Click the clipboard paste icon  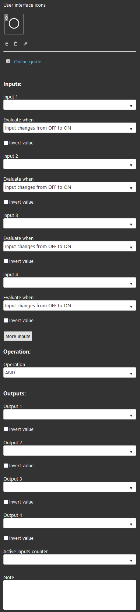(16, 44)
